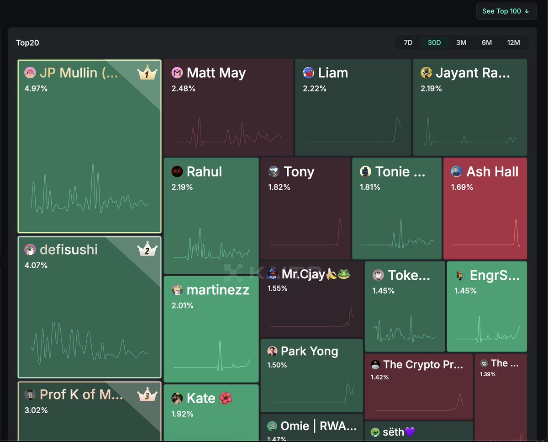Click The Crypto Pr... name text
The image size is (548, 442).
[423, 364]
